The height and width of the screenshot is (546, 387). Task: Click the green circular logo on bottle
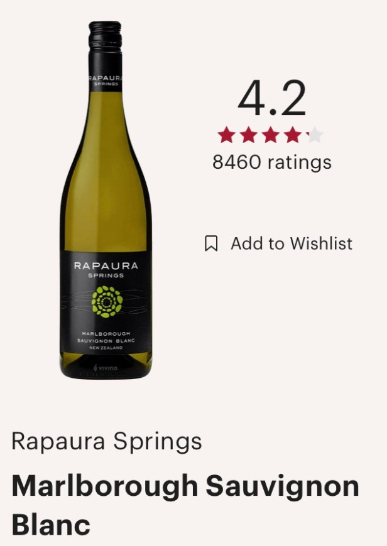(107, 301)
